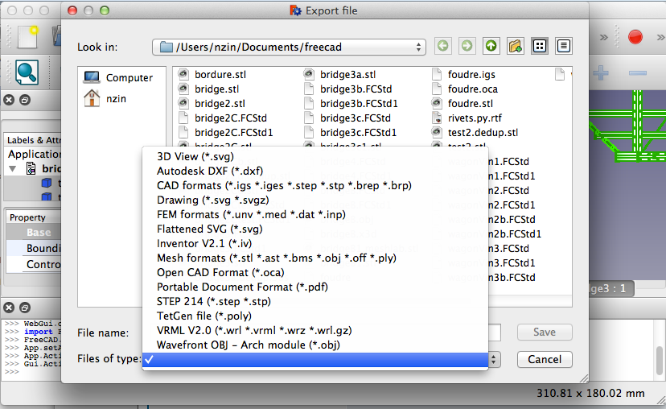
Task: Select file bridge2C.FCStd
Action: pyautogui.click(x=223, y=118)
